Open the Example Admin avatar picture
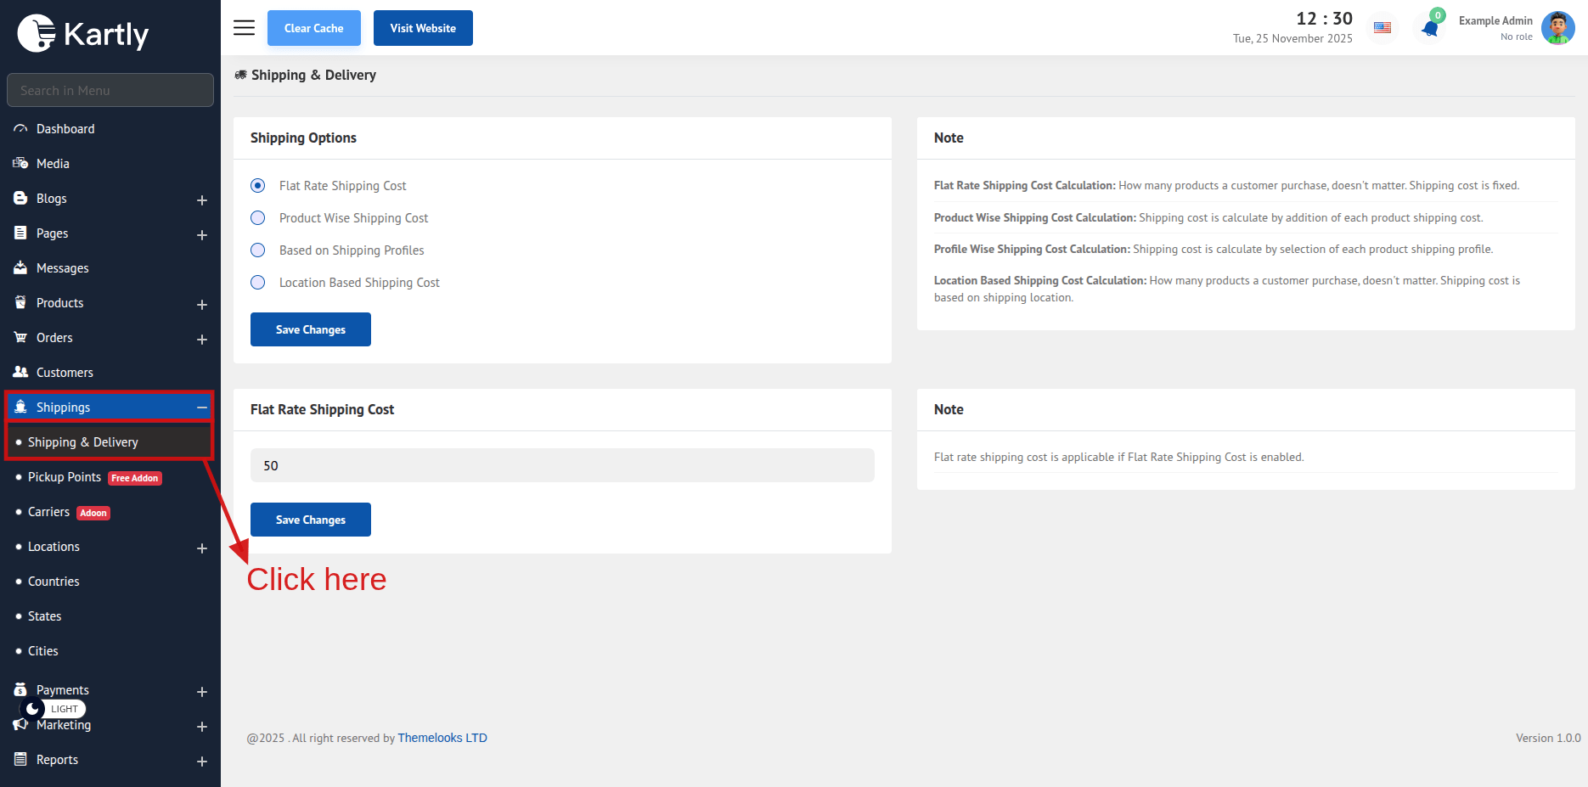Screen dimensions: 1588x787 coord(1557,28)
